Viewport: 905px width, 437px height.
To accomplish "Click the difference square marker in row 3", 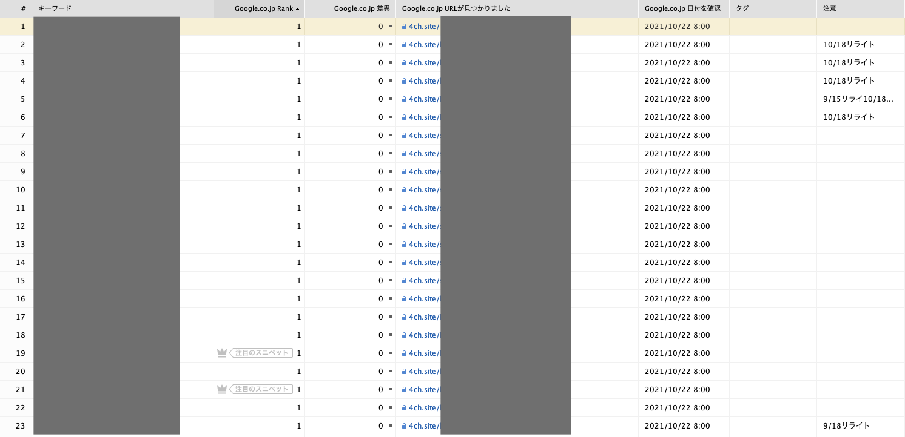I will pos(391,63).
